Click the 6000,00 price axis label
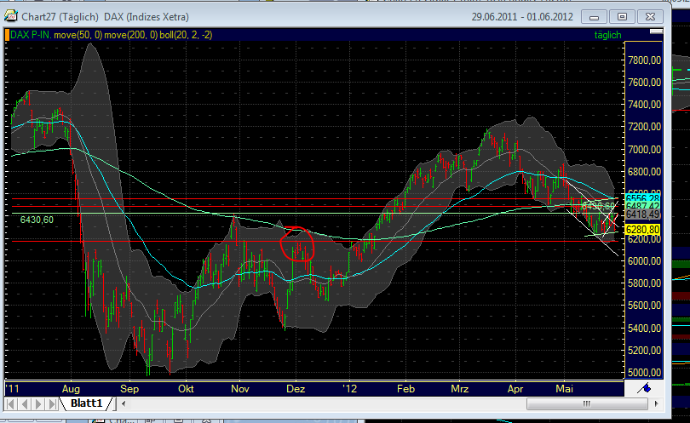 [644, 261]
